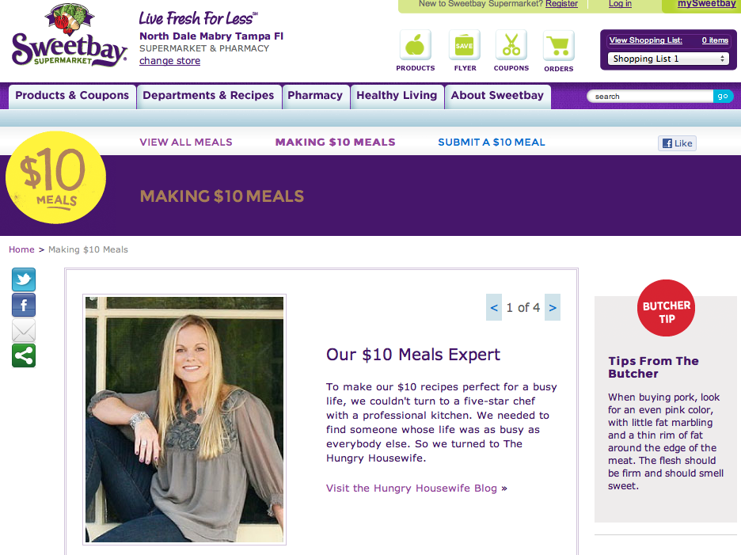Click the change store link
Viewport: 741px width, 555px height.
169,61
